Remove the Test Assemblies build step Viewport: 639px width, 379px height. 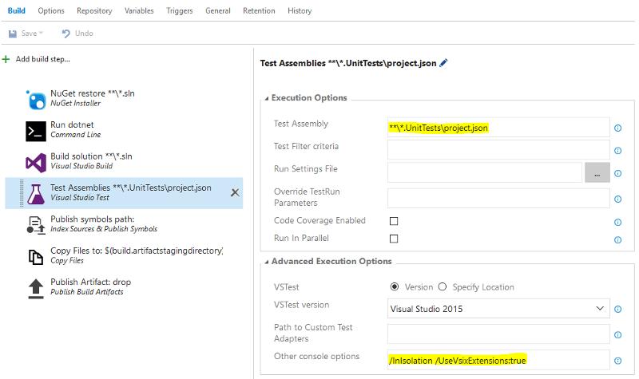click(x=235, y=192)
